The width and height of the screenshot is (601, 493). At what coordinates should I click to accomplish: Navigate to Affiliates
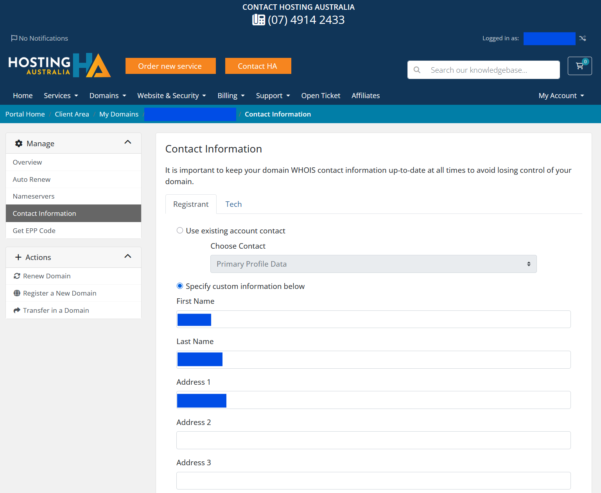[x=366, y=96]
